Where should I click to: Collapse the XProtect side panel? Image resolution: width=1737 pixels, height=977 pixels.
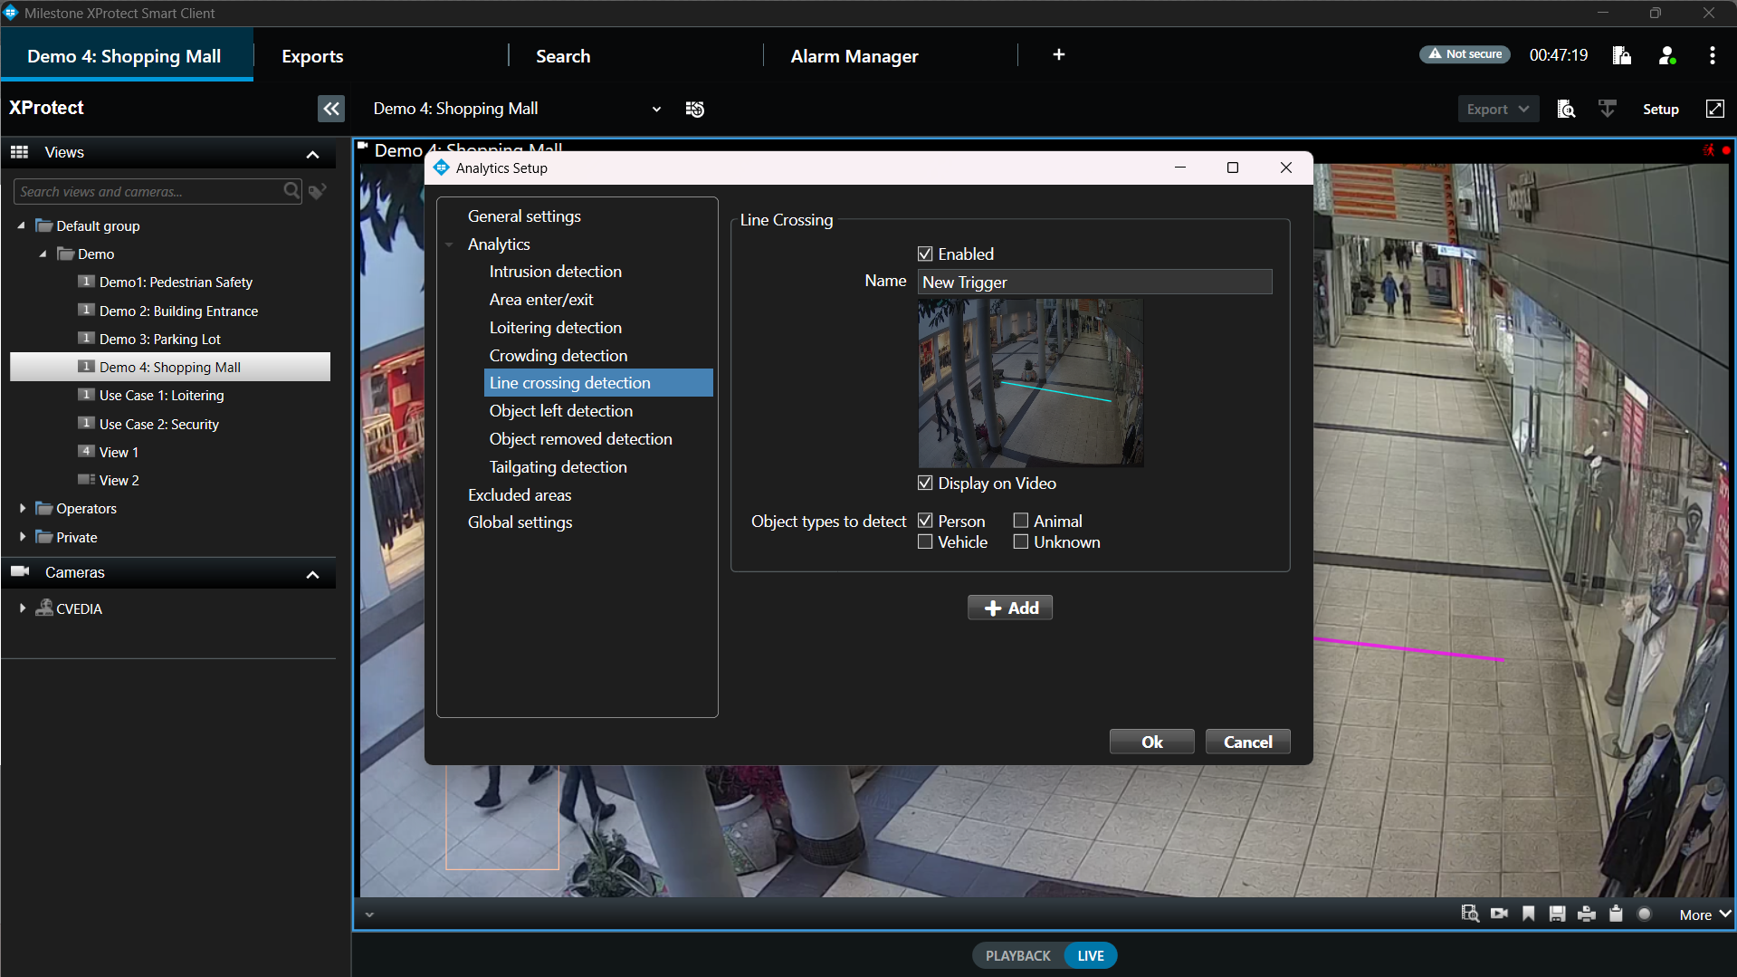click(x=331, y=109)
